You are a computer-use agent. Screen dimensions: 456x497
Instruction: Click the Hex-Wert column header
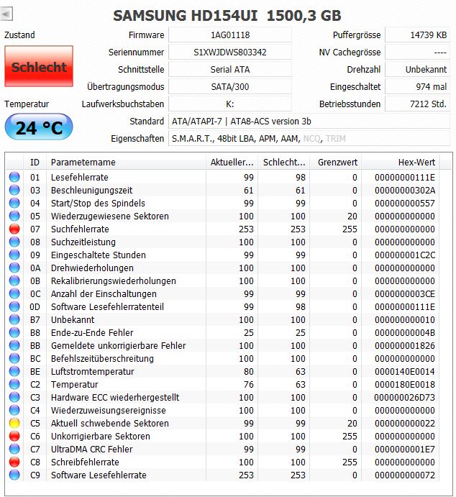[401, 163]
